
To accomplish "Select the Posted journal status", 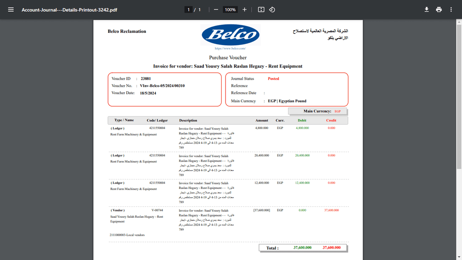I will (x=273, y=79).
